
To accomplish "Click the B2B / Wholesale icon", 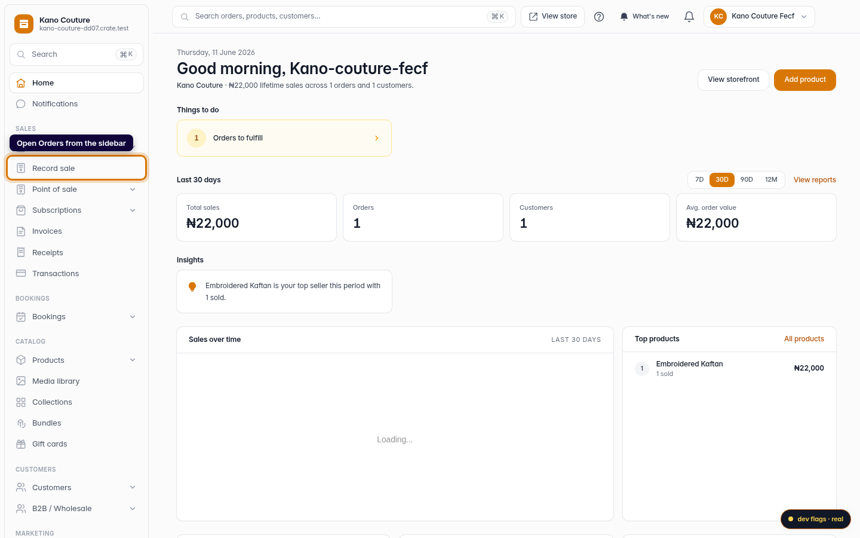I will click(x=21, y=509).
